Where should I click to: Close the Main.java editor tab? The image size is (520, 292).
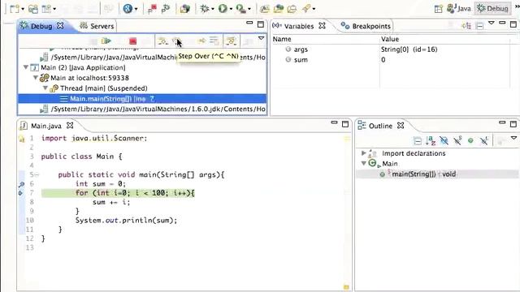pyautogui.click(x=70, y=126)
